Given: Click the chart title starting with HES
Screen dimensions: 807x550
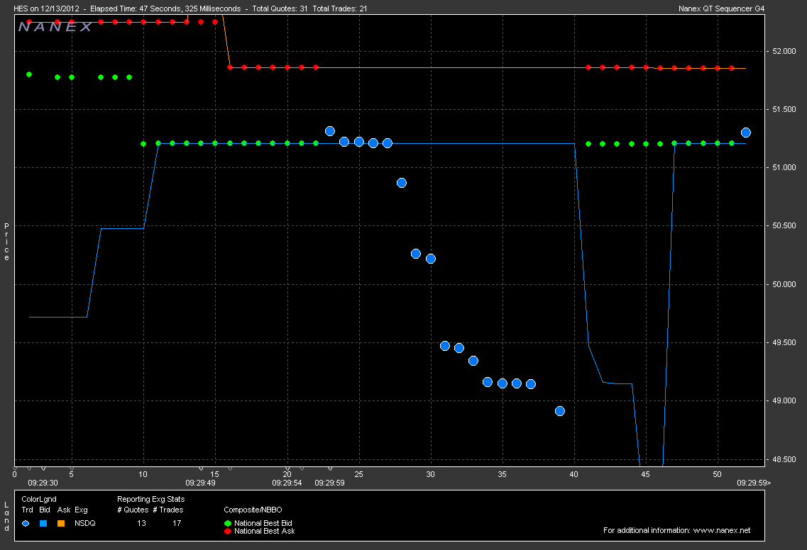Looking at the screenshot, I should (190, 9).
